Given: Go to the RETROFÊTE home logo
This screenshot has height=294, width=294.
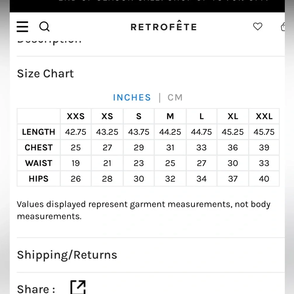Looking at the screenshot, I should (x=164, y=27).
